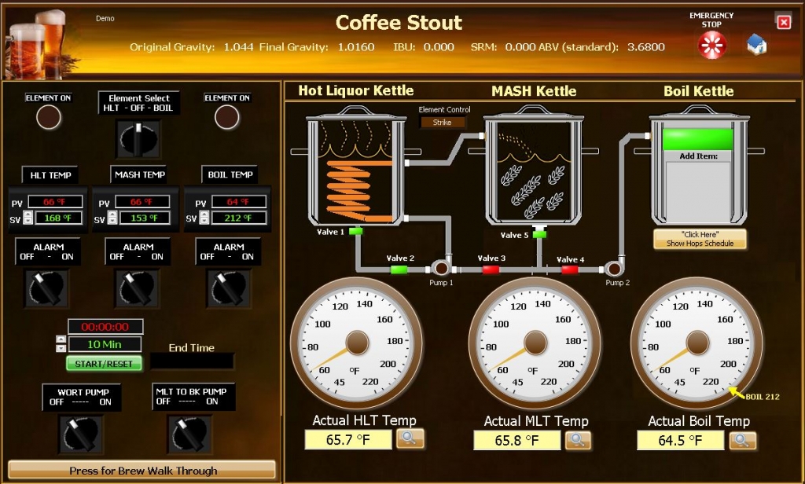Toggle the red Valve 4 indicator
The width and height of the screenshot is (805, 484).
point(569,269)
